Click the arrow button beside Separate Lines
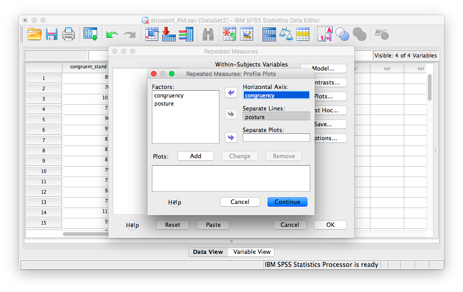 231,114
